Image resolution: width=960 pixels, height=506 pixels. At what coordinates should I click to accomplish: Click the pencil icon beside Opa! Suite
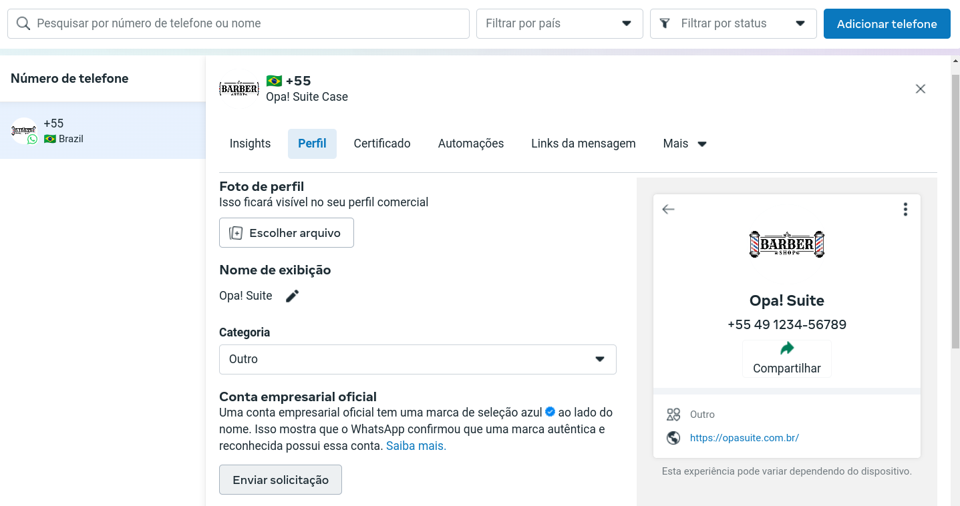293,296
